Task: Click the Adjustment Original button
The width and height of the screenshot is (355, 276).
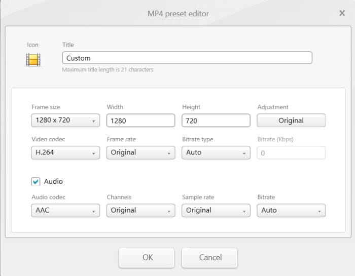Action: (291, 121)
